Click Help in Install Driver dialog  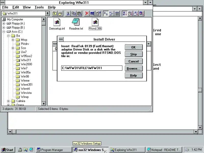(134, 75)
